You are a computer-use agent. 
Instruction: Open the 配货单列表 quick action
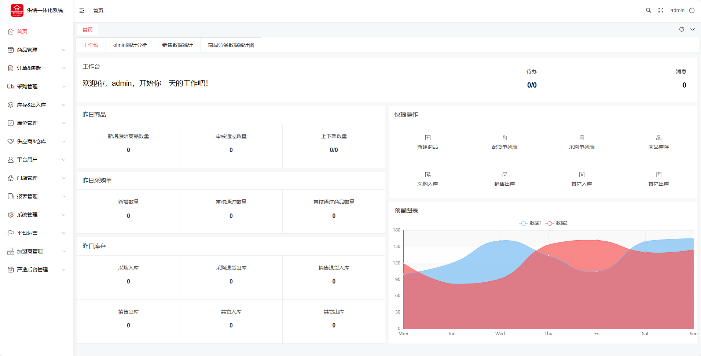[x=504, y=142]
